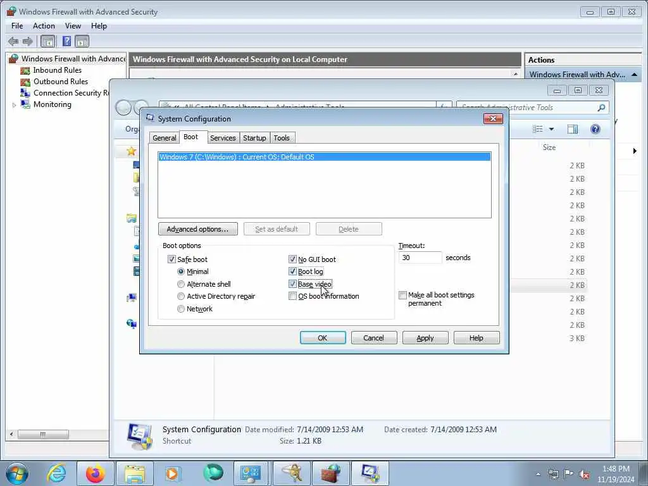Launch Internet Explorer from taskbar
This screenshot has width=648, height=486.
click(x=57, y=473)
